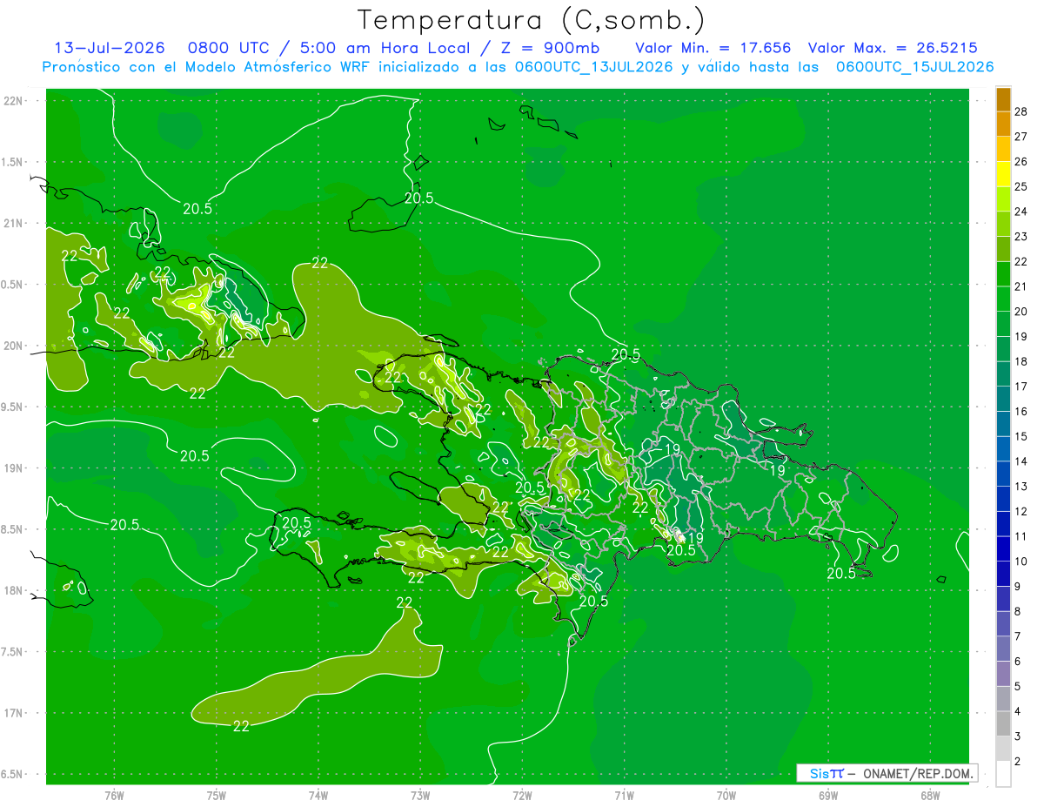Click the legend value '27' on color scale
The width and height of the screenshot is (1044, 807).
(1021, 137)
